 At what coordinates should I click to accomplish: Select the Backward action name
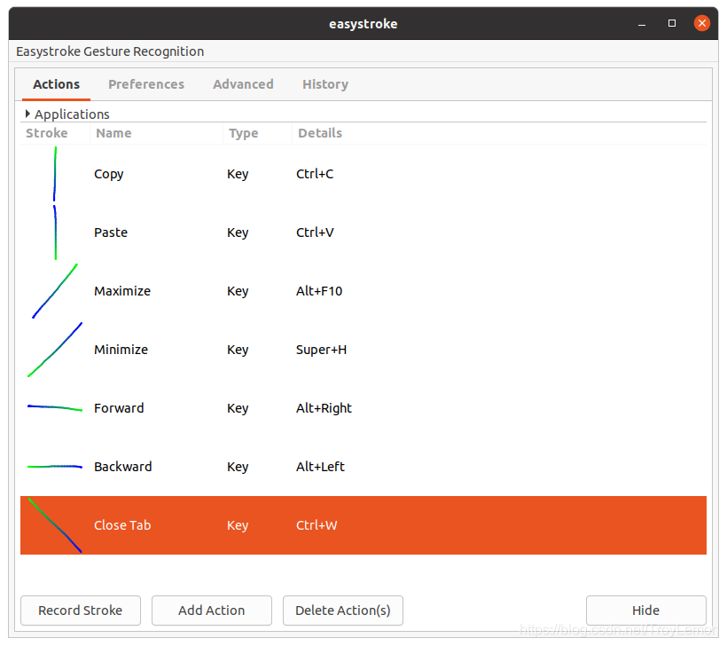[122, 467]
